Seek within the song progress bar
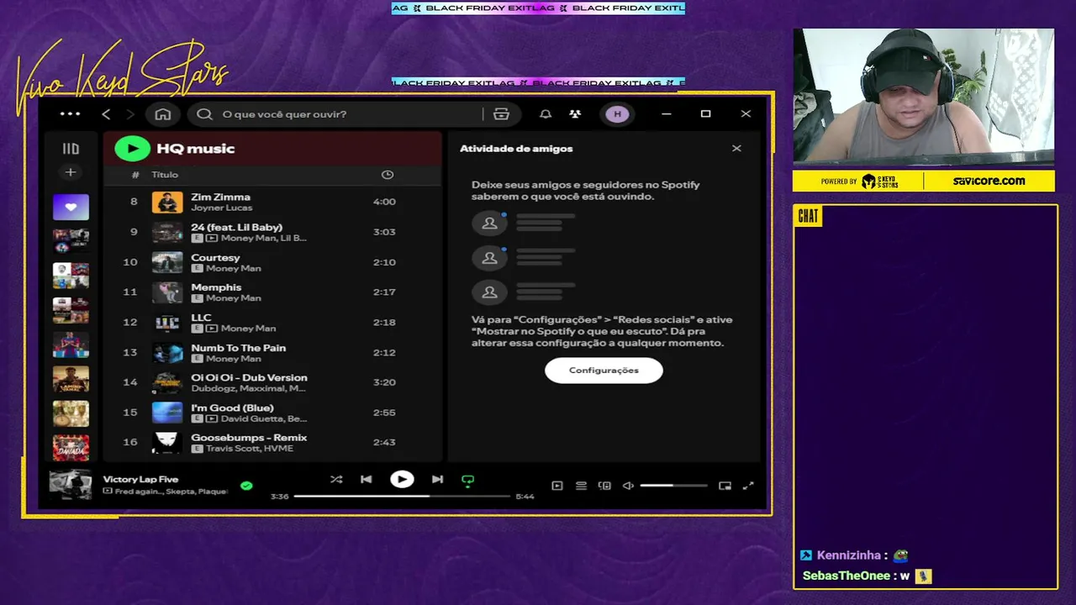The width and height of the screenshot is (1076, 605). point(402,497)
